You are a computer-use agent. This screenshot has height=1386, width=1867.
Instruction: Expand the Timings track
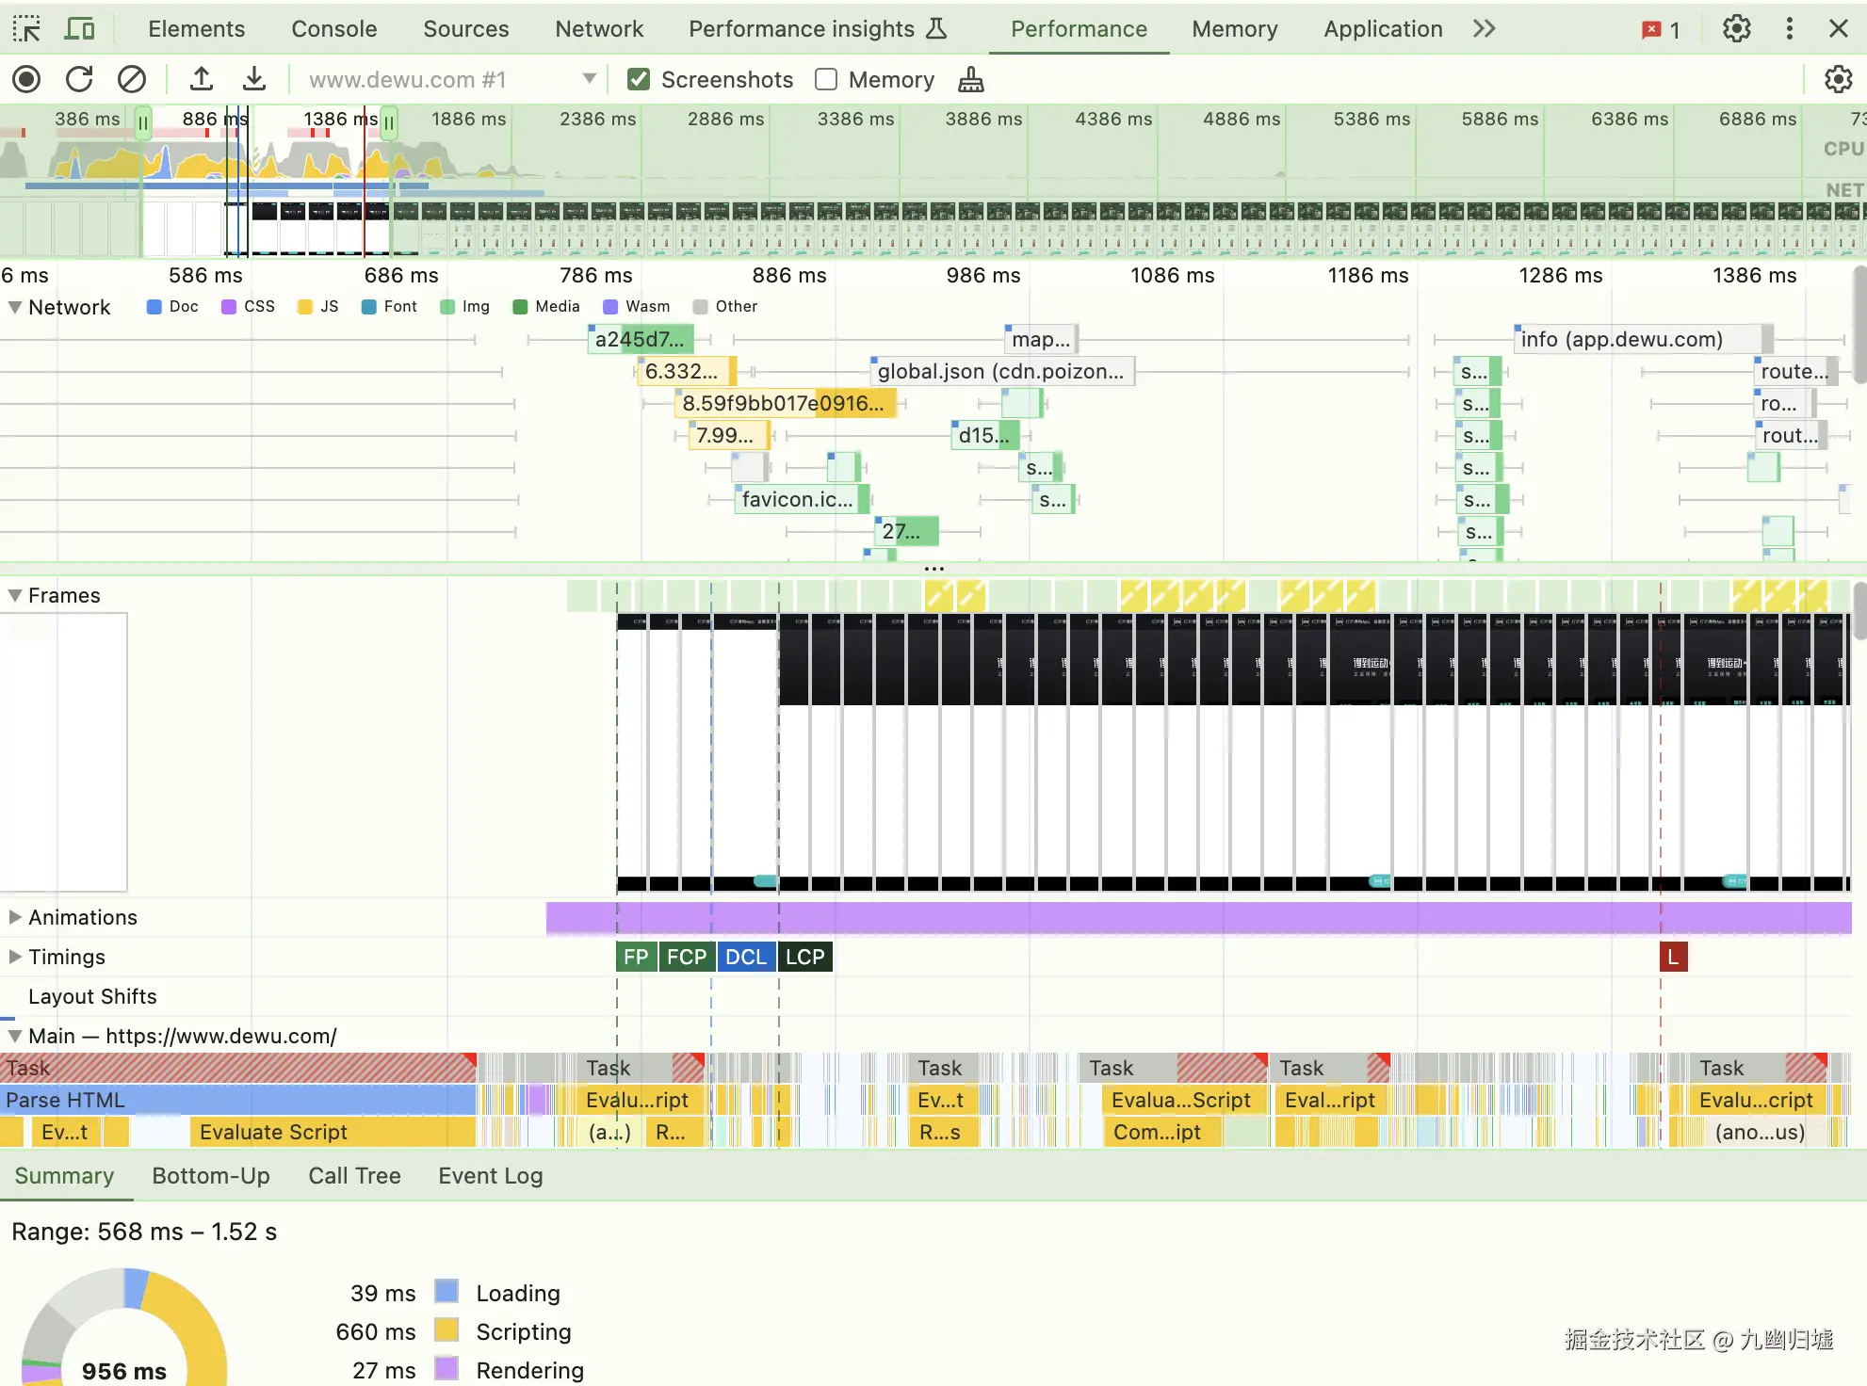pyautogui.click(x=15, y=957)
